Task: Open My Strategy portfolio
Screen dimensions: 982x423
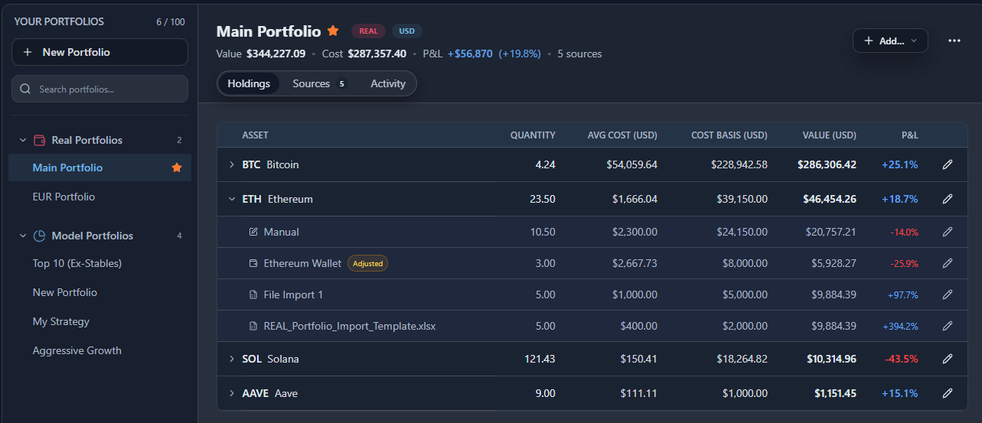Action: click(x=61, y=321)
